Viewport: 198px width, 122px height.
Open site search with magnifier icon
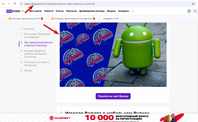(x=195, y=11)
